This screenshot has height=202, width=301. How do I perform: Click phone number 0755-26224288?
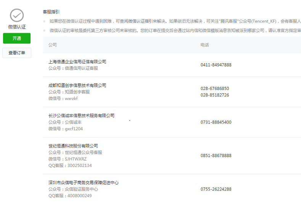[216, 189]
